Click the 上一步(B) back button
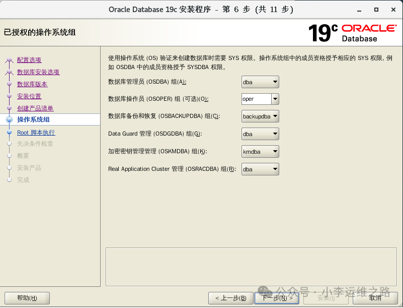This screenshot has height=308, width=403. click(230, 298)
